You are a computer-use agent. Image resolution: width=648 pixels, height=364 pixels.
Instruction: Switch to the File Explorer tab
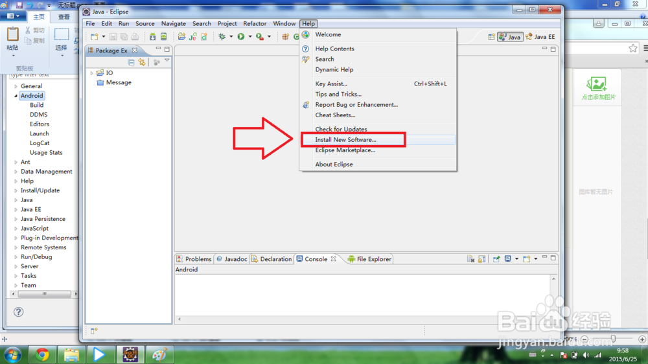[x=370, y=259]
